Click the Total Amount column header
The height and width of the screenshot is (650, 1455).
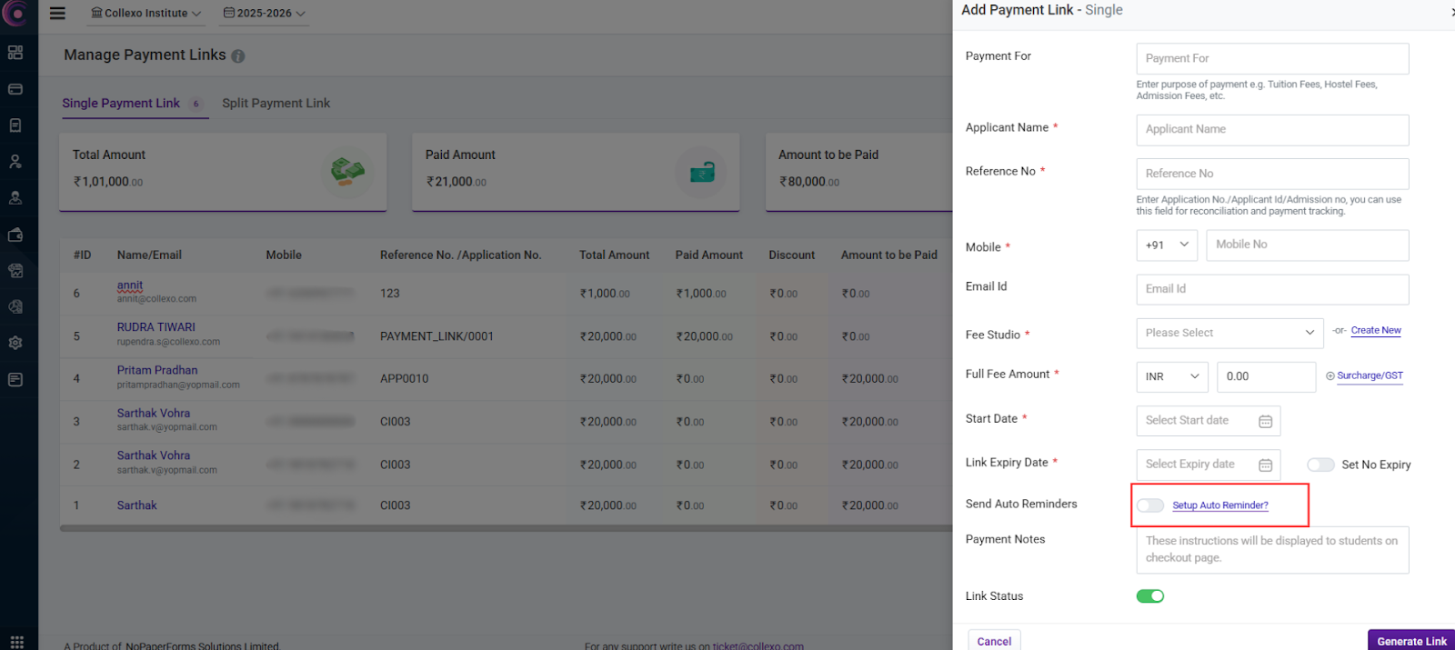pos(614,255)
